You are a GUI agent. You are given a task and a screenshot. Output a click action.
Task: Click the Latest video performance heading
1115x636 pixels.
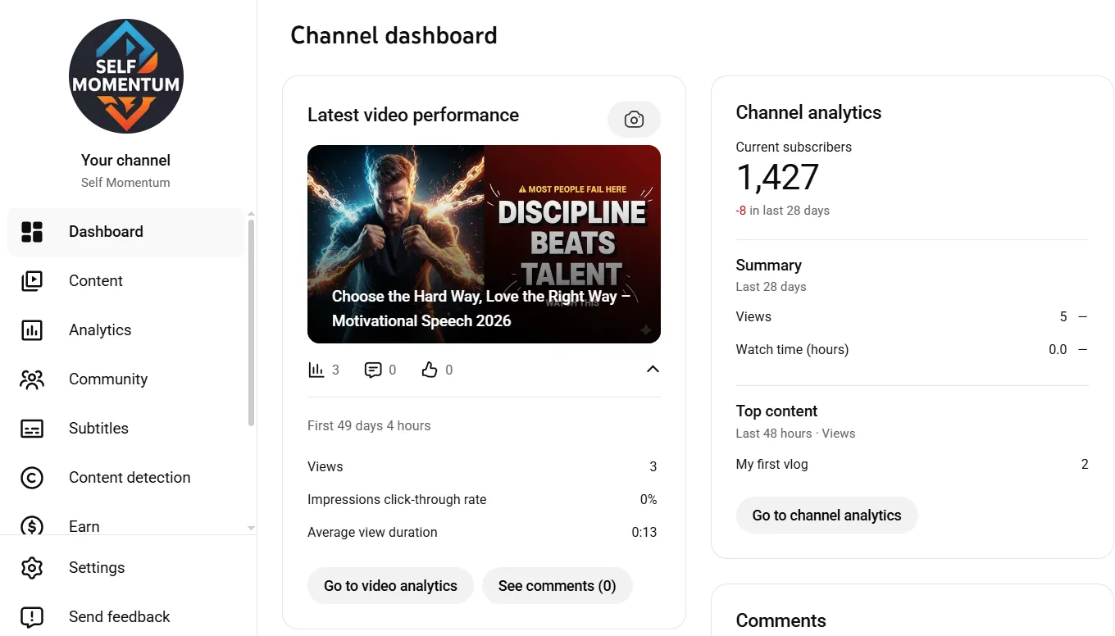click(413, 116)
